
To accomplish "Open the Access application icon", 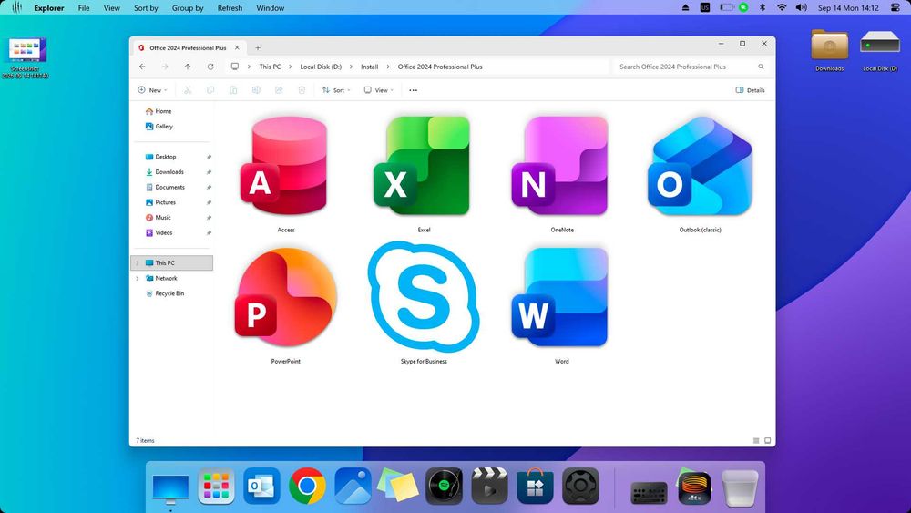I will 285,167.
